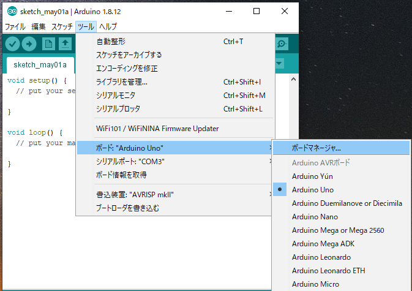
Task: Choose エンコーディングを修正 menu entry
Action: click(x=175, y=69)
